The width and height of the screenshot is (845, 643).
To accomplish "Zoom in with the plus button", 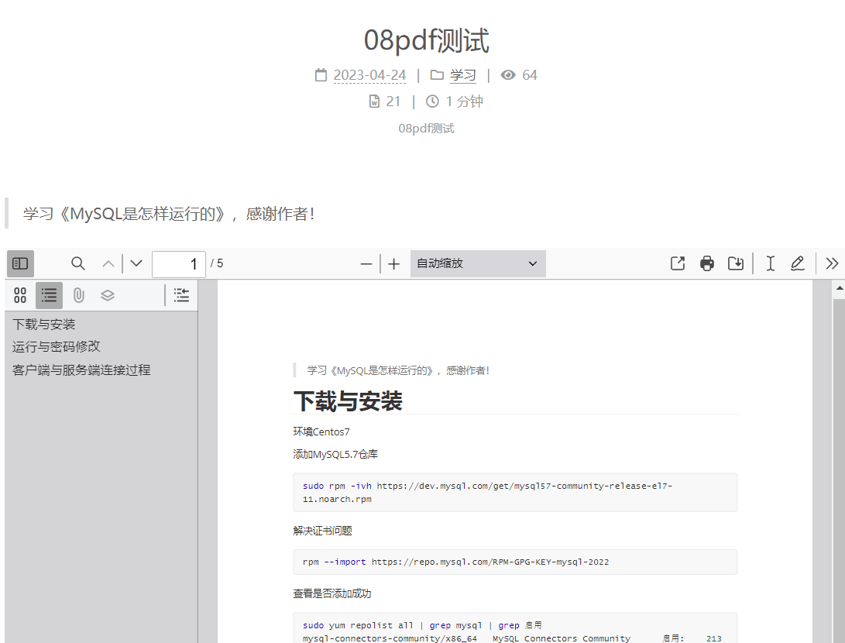I will tap(394, 264).
